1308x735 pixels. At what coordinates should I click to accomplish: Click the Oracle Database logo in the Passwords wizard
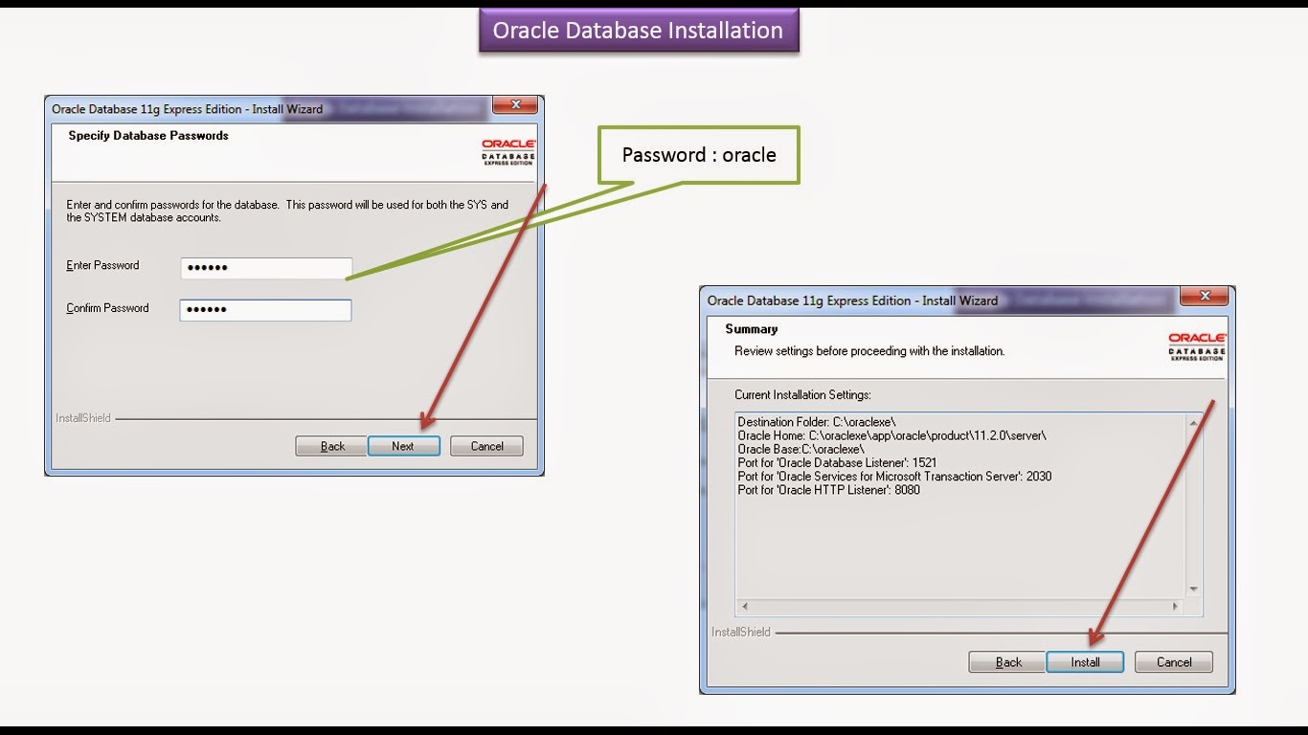point(508,151)
